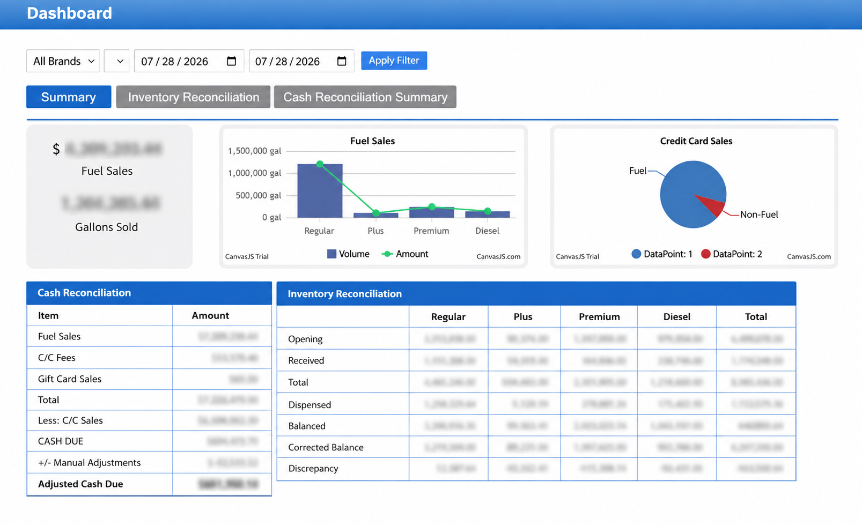Viewport: 862px width, 525px height.
Task: Click the green data point above Premium
Action: pos(432,206)
